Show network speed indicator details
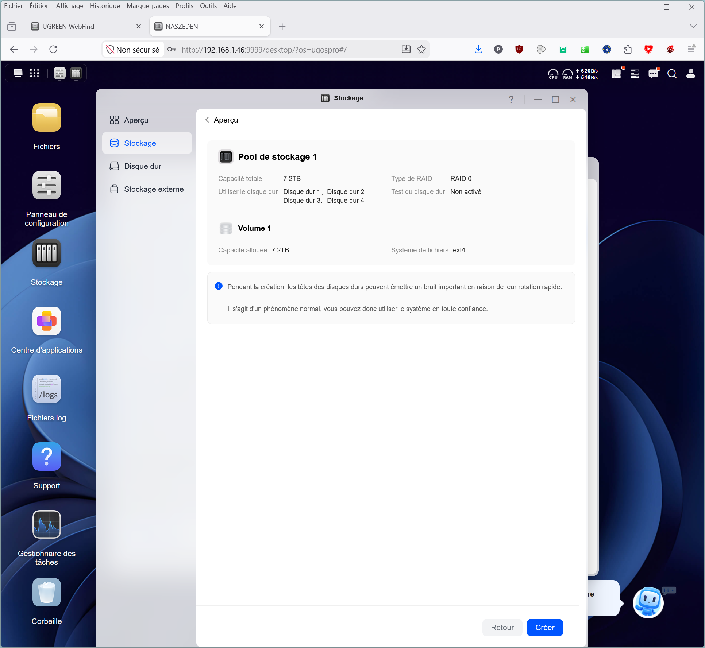This screenshot has height=648, width=705. click(x=587, y=74)
